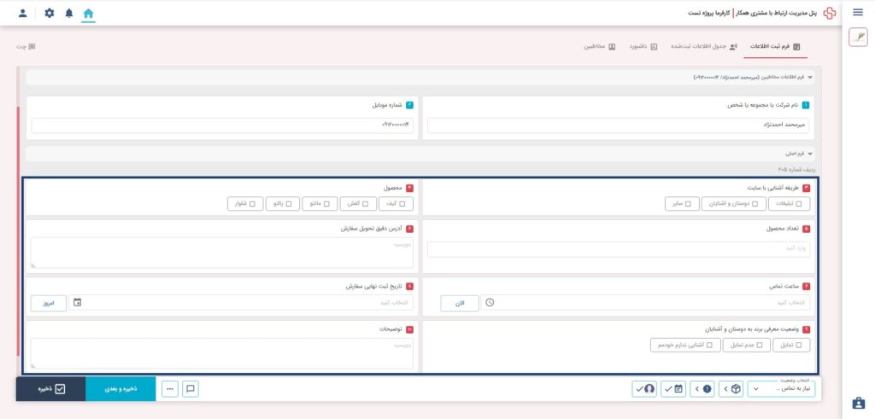The height and width of the screenshot is (419, 875).
Task: Open the انتخاب وضعیت status dropdown
Action: [781, 389]
